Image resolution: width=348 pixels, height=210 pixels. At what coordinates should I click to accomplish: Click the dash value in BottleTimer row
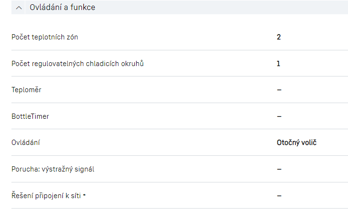pos(279,116)
